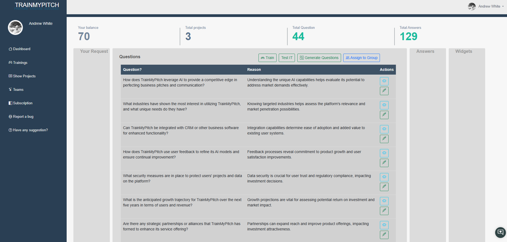Open the Subscription page
507x242 pixels.
[21, 103]
